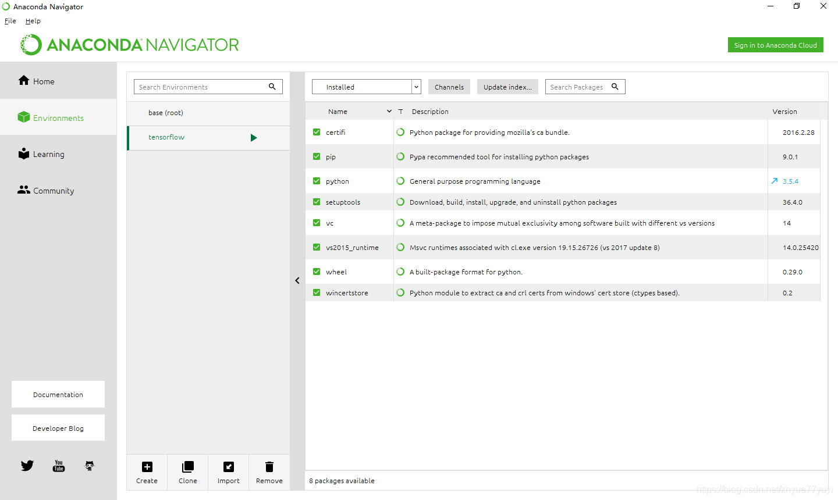This screenshot has height=500, width=838.
Task: Click the Update index... button
Action: 507,87
